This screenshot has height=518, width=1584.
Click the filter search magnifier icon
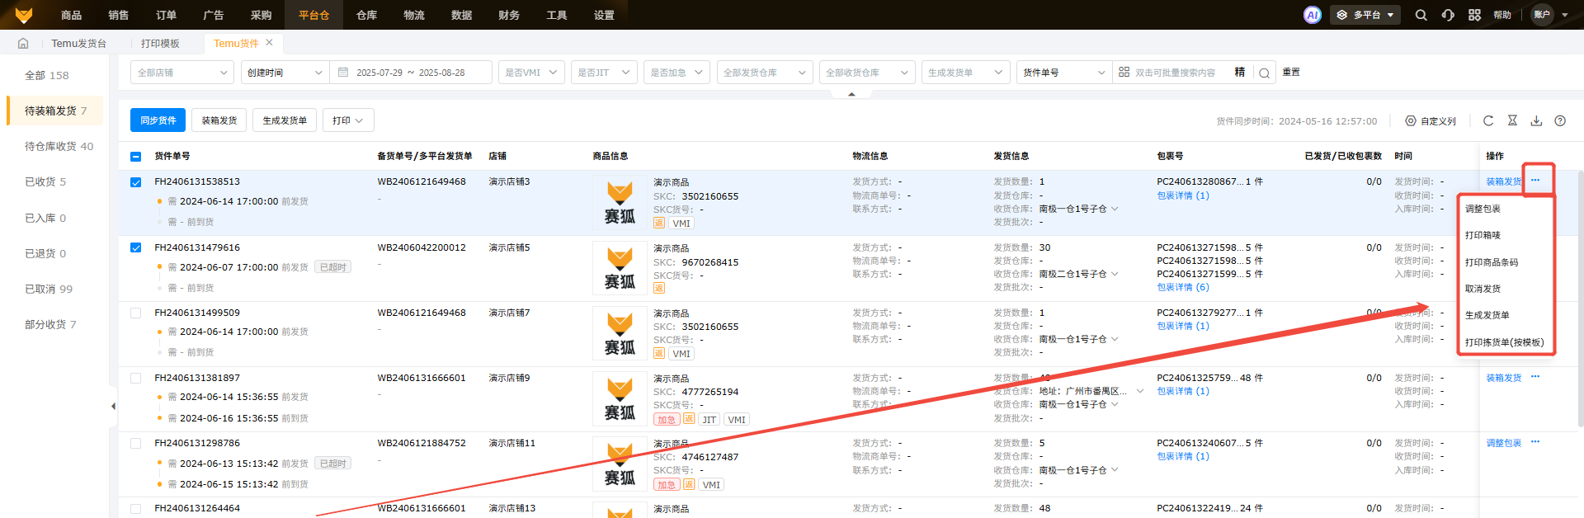1264,73
